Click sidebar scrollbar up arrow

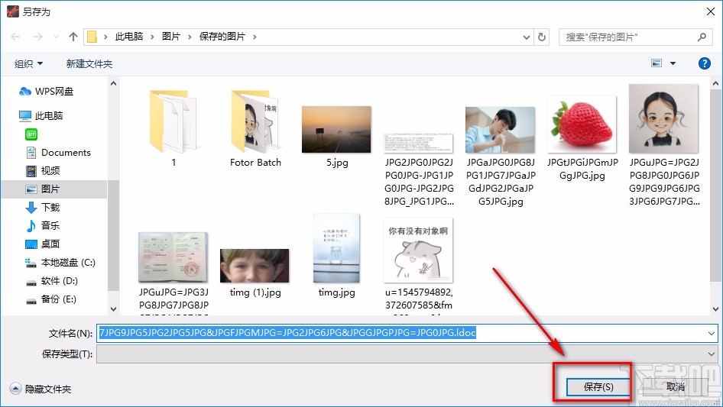tap(113, 83)
